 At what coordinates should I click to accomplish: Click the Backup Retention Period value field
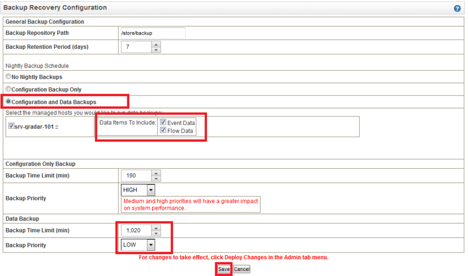[136, 47]
